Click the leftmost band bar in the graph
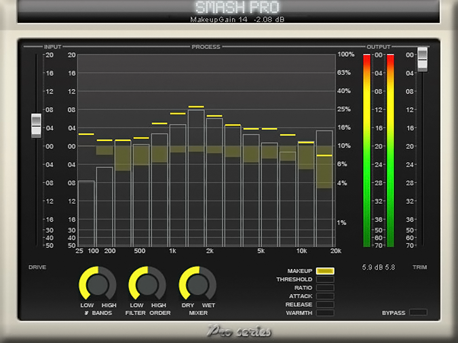Image resolution: width=458 pixels, height=343 pixels. 86,213
